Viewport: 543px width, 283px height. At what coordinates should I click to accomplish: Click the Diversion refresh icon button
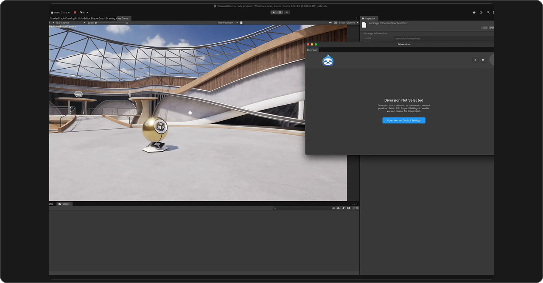point(475,60)
